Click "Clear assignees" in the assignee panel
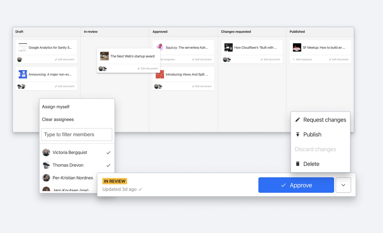The height and width of the screenshot is (233, 383). (x=58, y=119)
